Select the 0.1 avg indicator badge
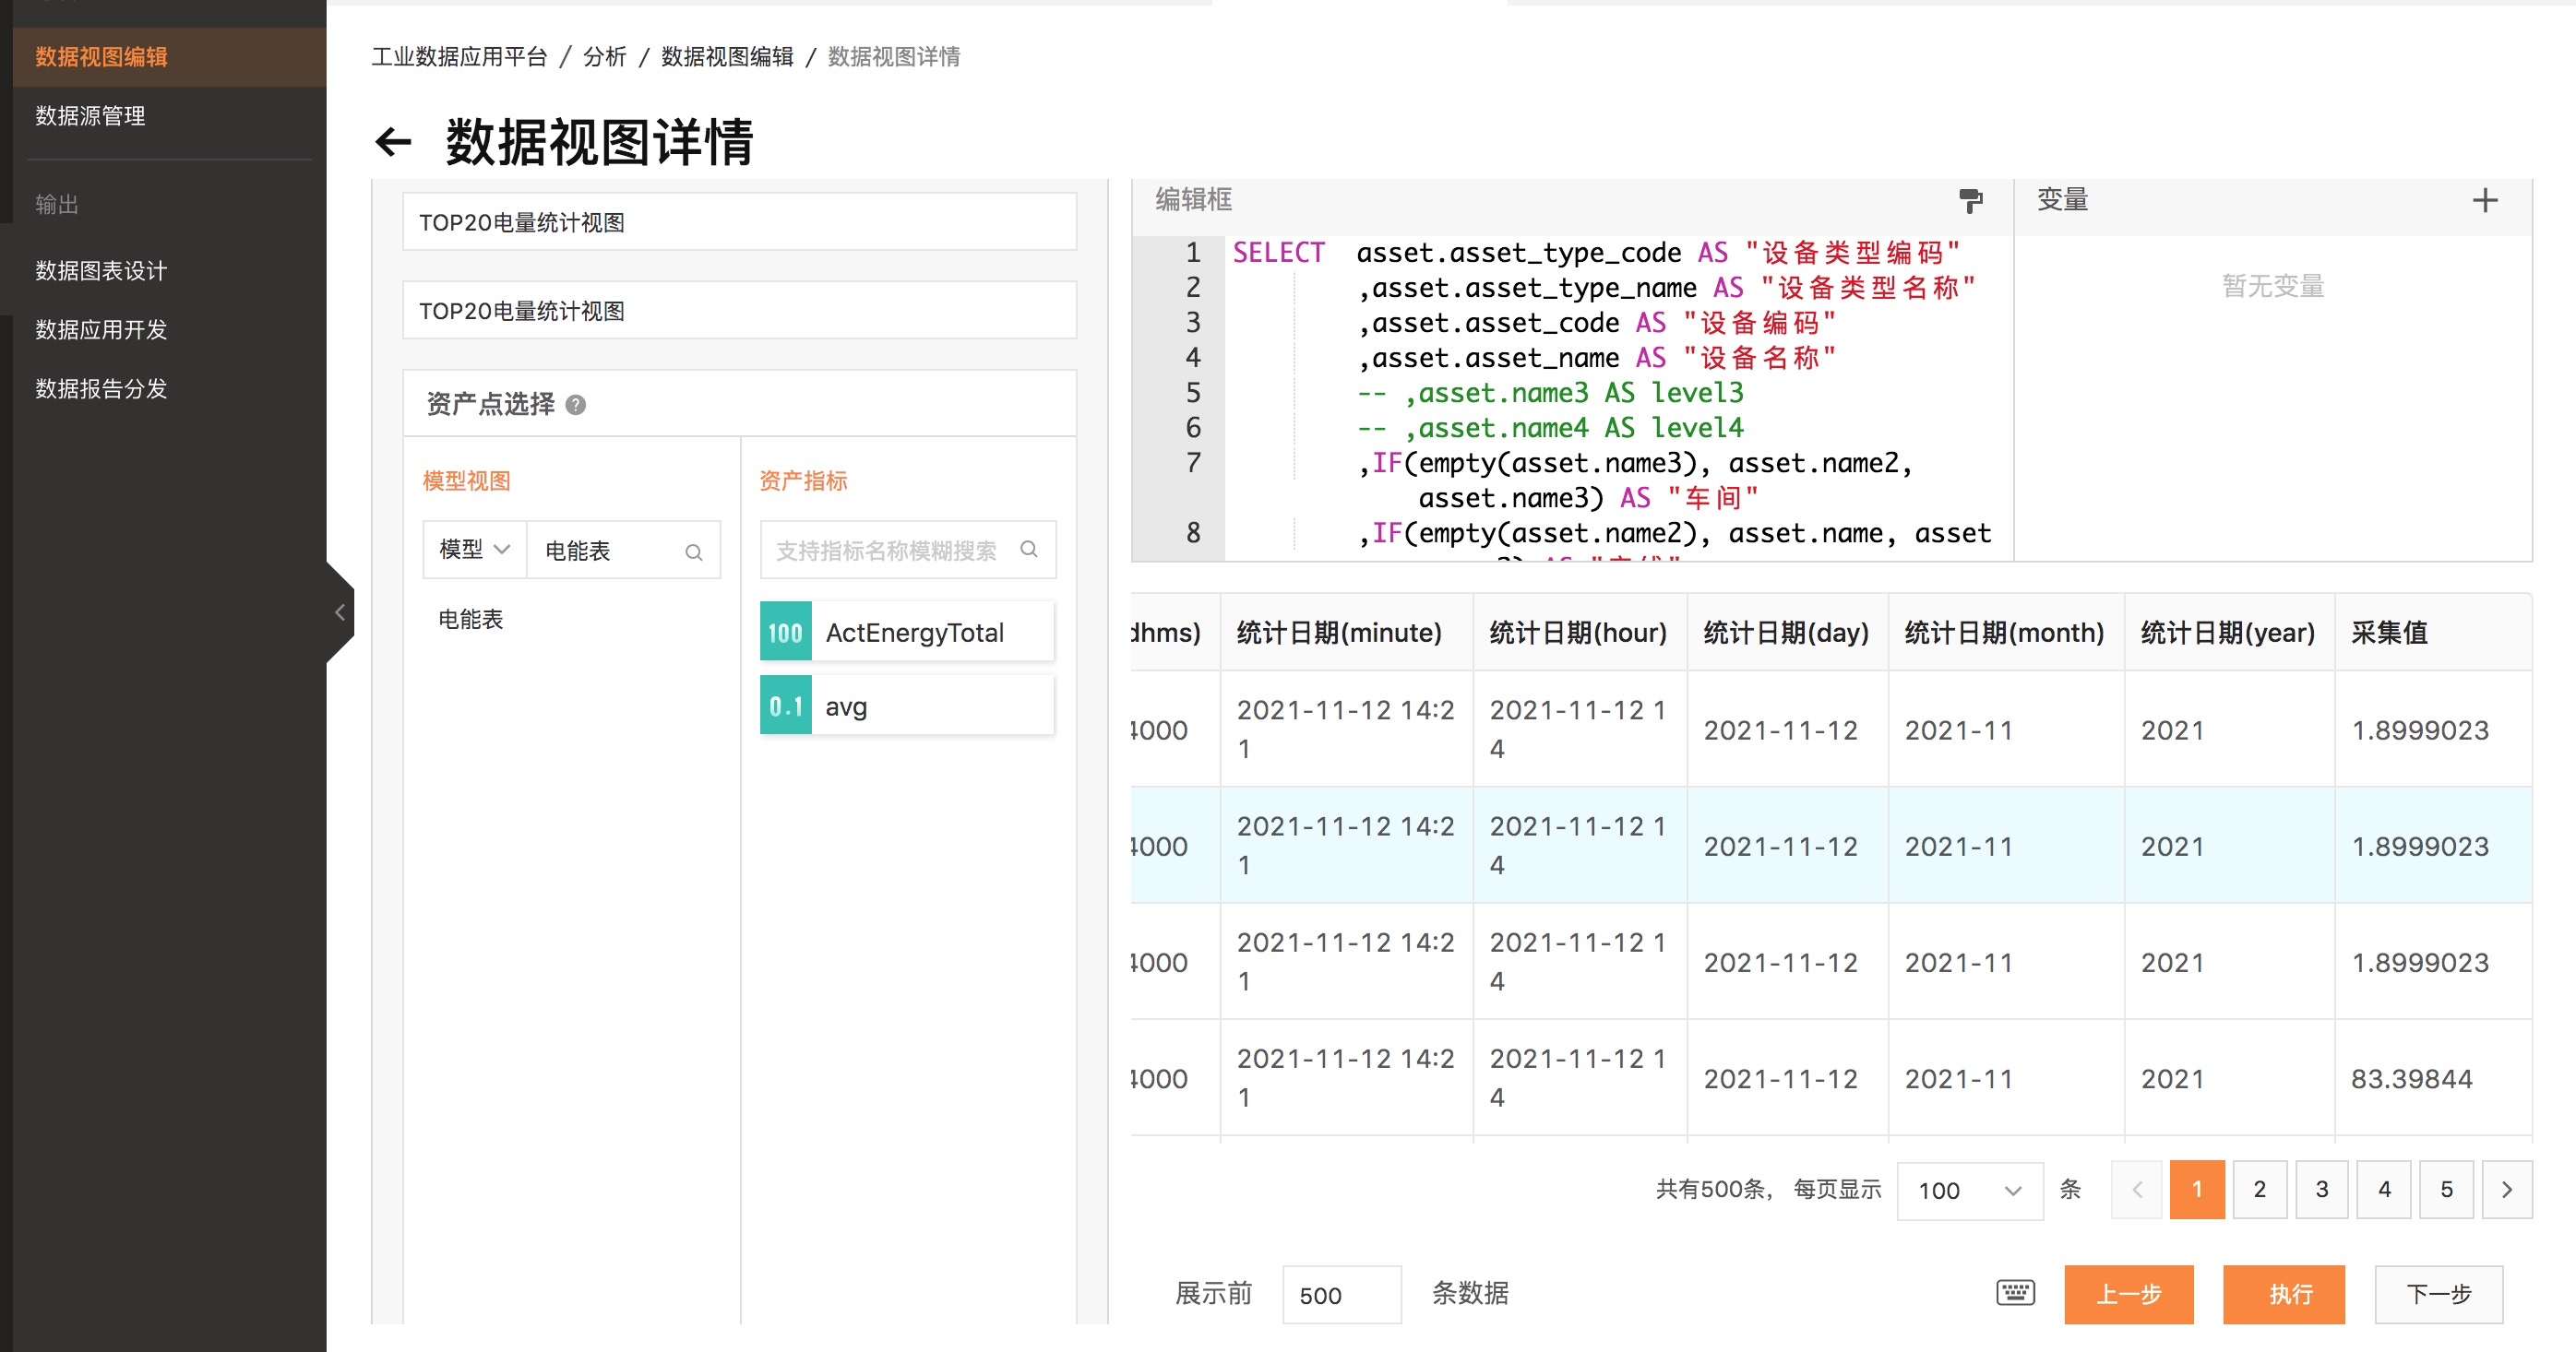Image resolution: width=2576 pixels, height=1352 pixels. coord(786,706)
